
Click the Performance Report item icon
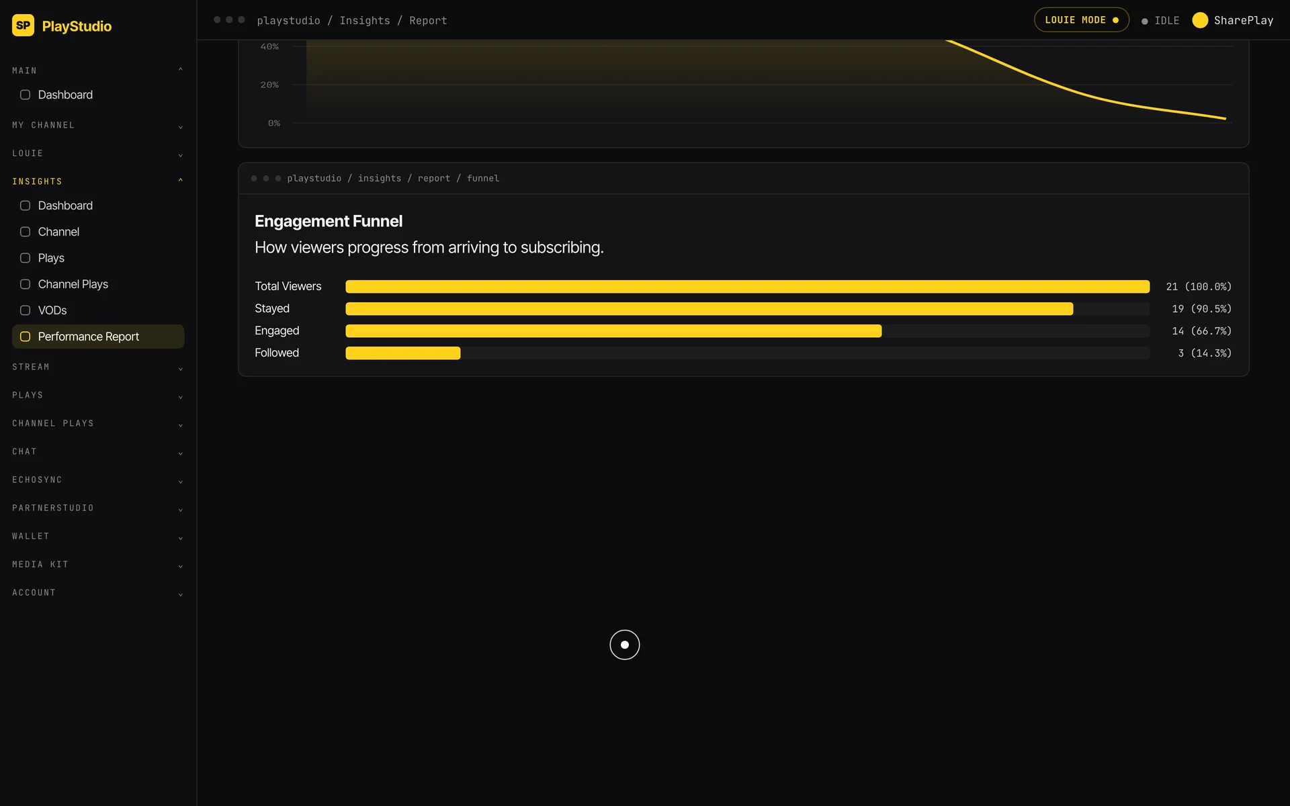tap(25, 337)
